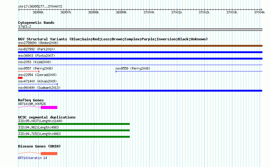Click the RefSeq Genes track title
The width and height of the screenshot is (271, 167).
pos(31,100)
